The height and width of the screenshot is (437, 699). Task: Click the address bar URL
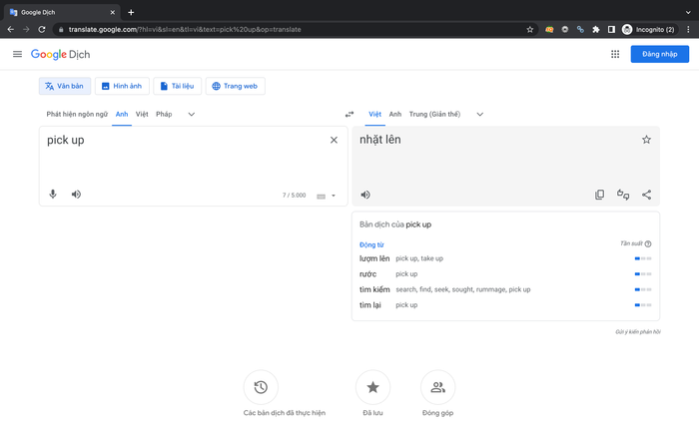click(185, 29)
